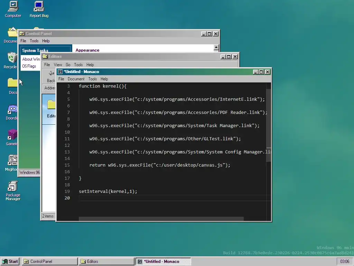The height and width of the screenshot is (266, 354).
Task: Click the InternetE.link execFile line
Action: (177, 99)
